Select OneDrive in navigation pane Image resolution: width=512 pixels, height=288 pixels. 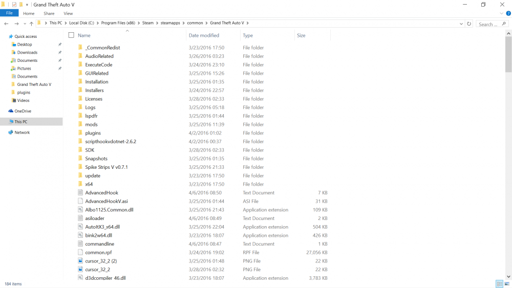(23, 111)
